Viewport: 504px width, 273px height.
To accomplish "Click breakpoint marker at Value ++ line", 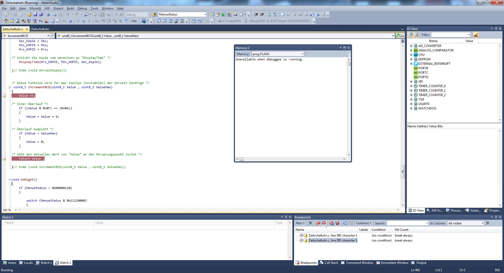I will click(x=4, y=96).
